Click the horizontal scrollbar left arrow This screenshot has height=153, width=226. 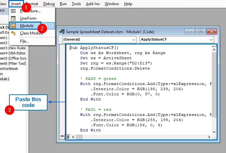tap(73, 137)
